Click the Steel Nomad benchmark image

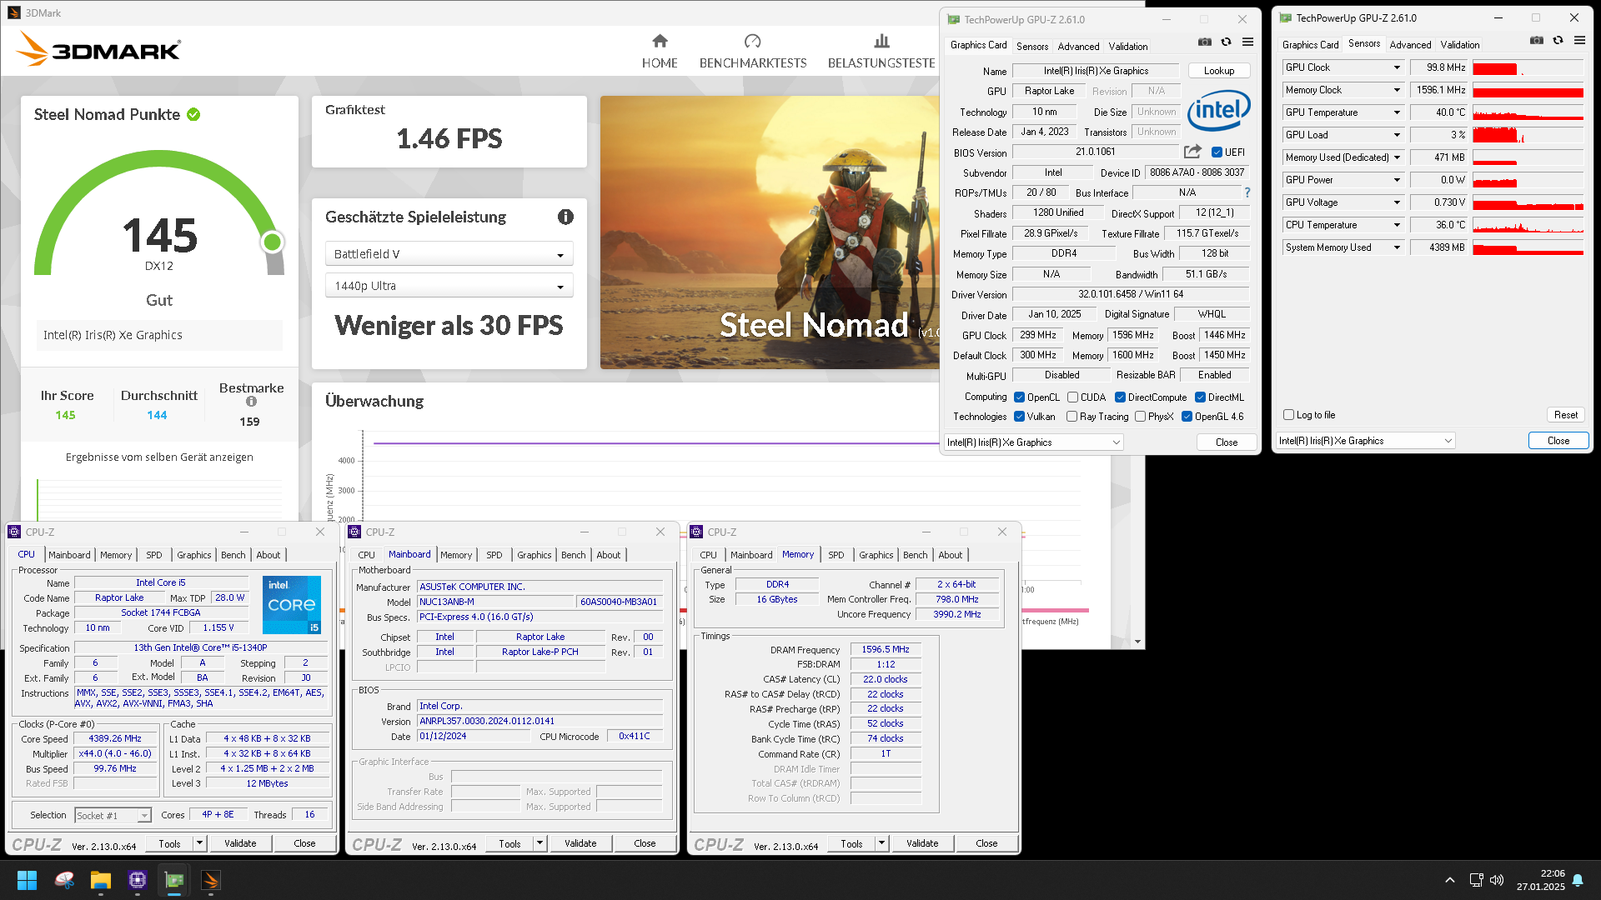[769, 232]
